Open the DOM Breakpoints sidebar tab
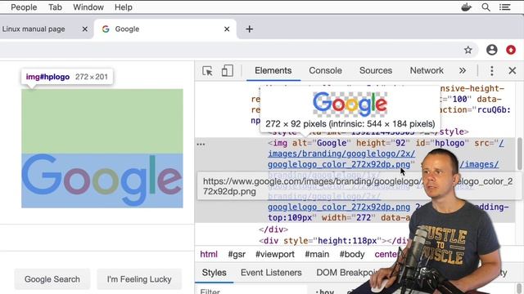 coord(346,273)
